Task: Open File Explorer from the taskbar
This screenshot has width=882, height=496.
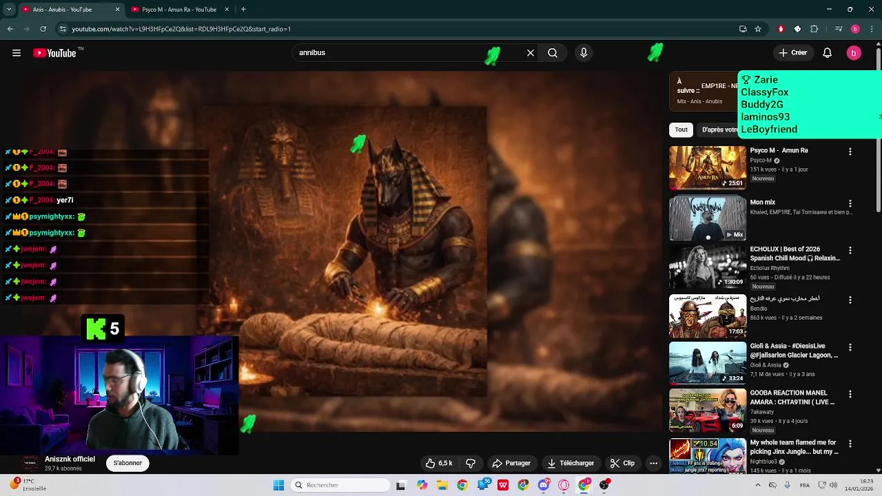Action: pos(442,486)
